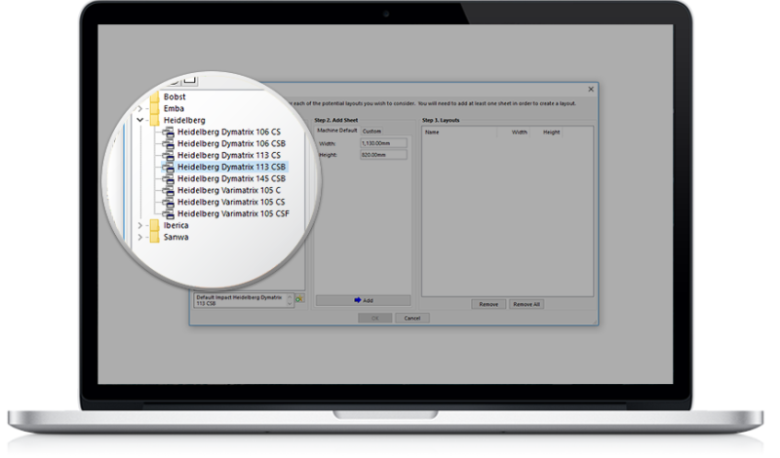Image resolution: width=780 pixels, height=458 pixels.
Task: Switch to the Custom tab
Action: pyautogui.click(x=371, y=132)
